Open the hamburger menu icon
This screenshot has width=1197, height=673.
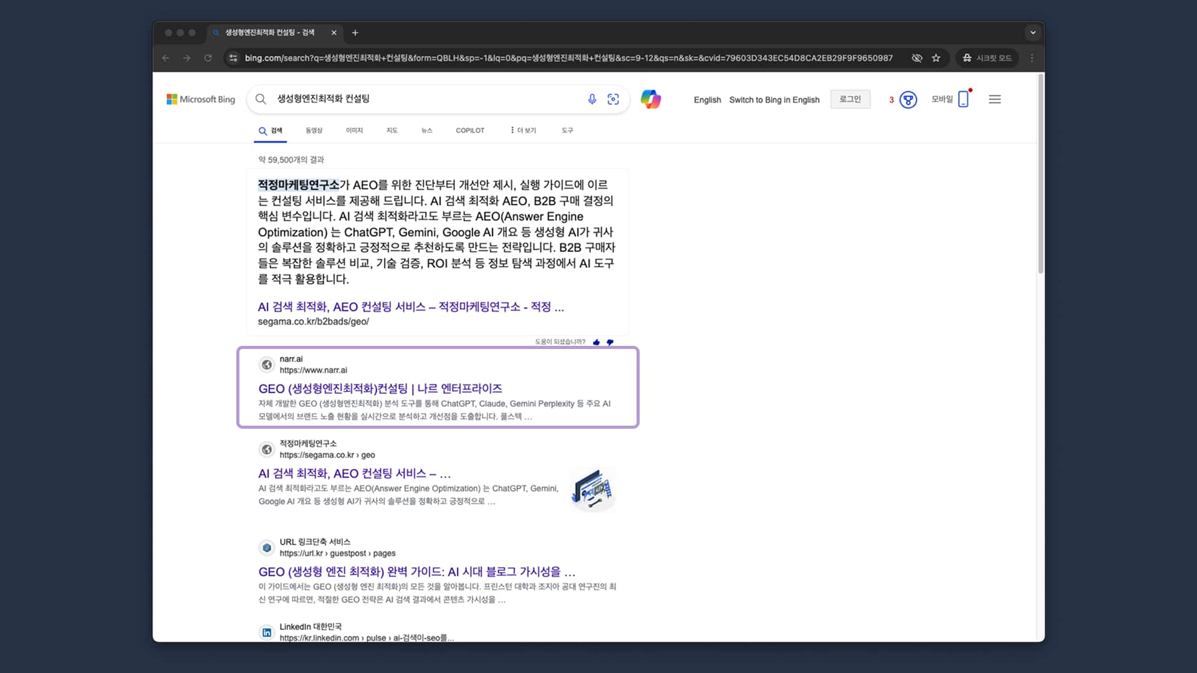click(995, 98)
